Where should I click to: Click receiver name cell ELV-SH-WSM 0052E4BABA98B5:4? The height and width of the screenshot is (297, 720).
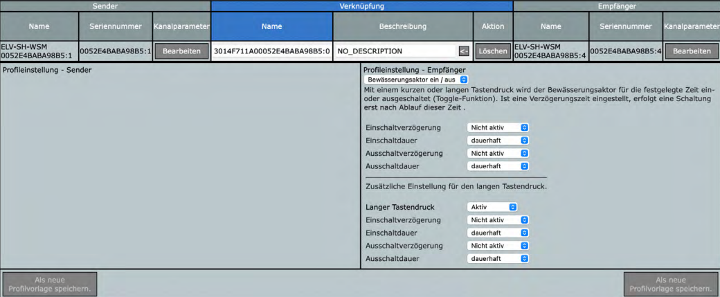tap(550, 51)
